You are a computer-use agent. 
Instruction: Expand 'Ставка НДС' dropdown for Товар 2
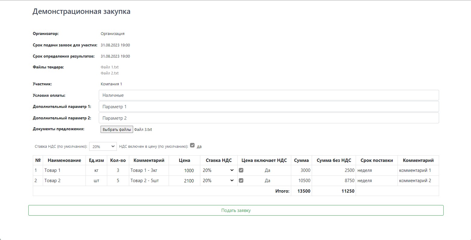[218, 181]
